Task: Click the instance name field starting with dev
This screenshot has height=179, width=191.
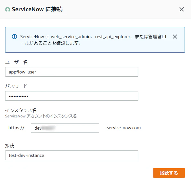Action: click(x=65, y=128)
